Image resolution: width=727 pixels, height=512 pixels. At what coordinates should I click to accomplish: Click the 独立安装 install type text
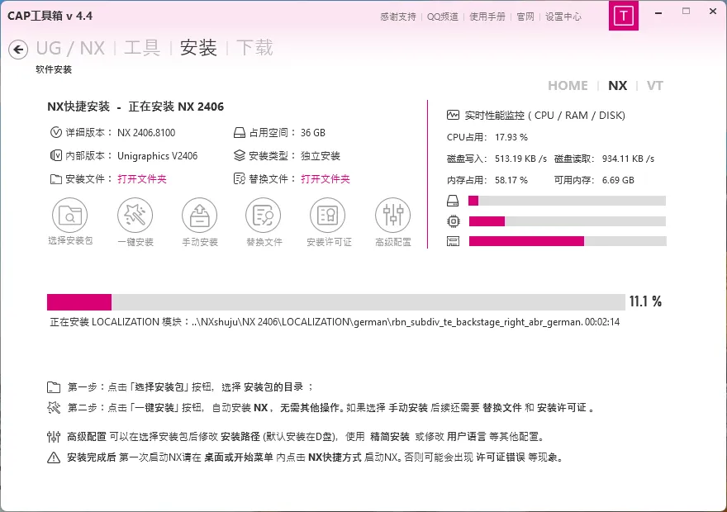tap(321, 156)
